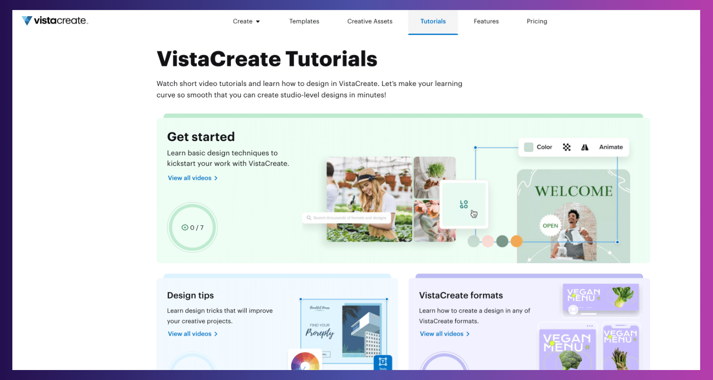This screenshot has width=713, height=380.
Task: Click the OPEN badge in Welcome design
Action: click(x=550, y=226)
